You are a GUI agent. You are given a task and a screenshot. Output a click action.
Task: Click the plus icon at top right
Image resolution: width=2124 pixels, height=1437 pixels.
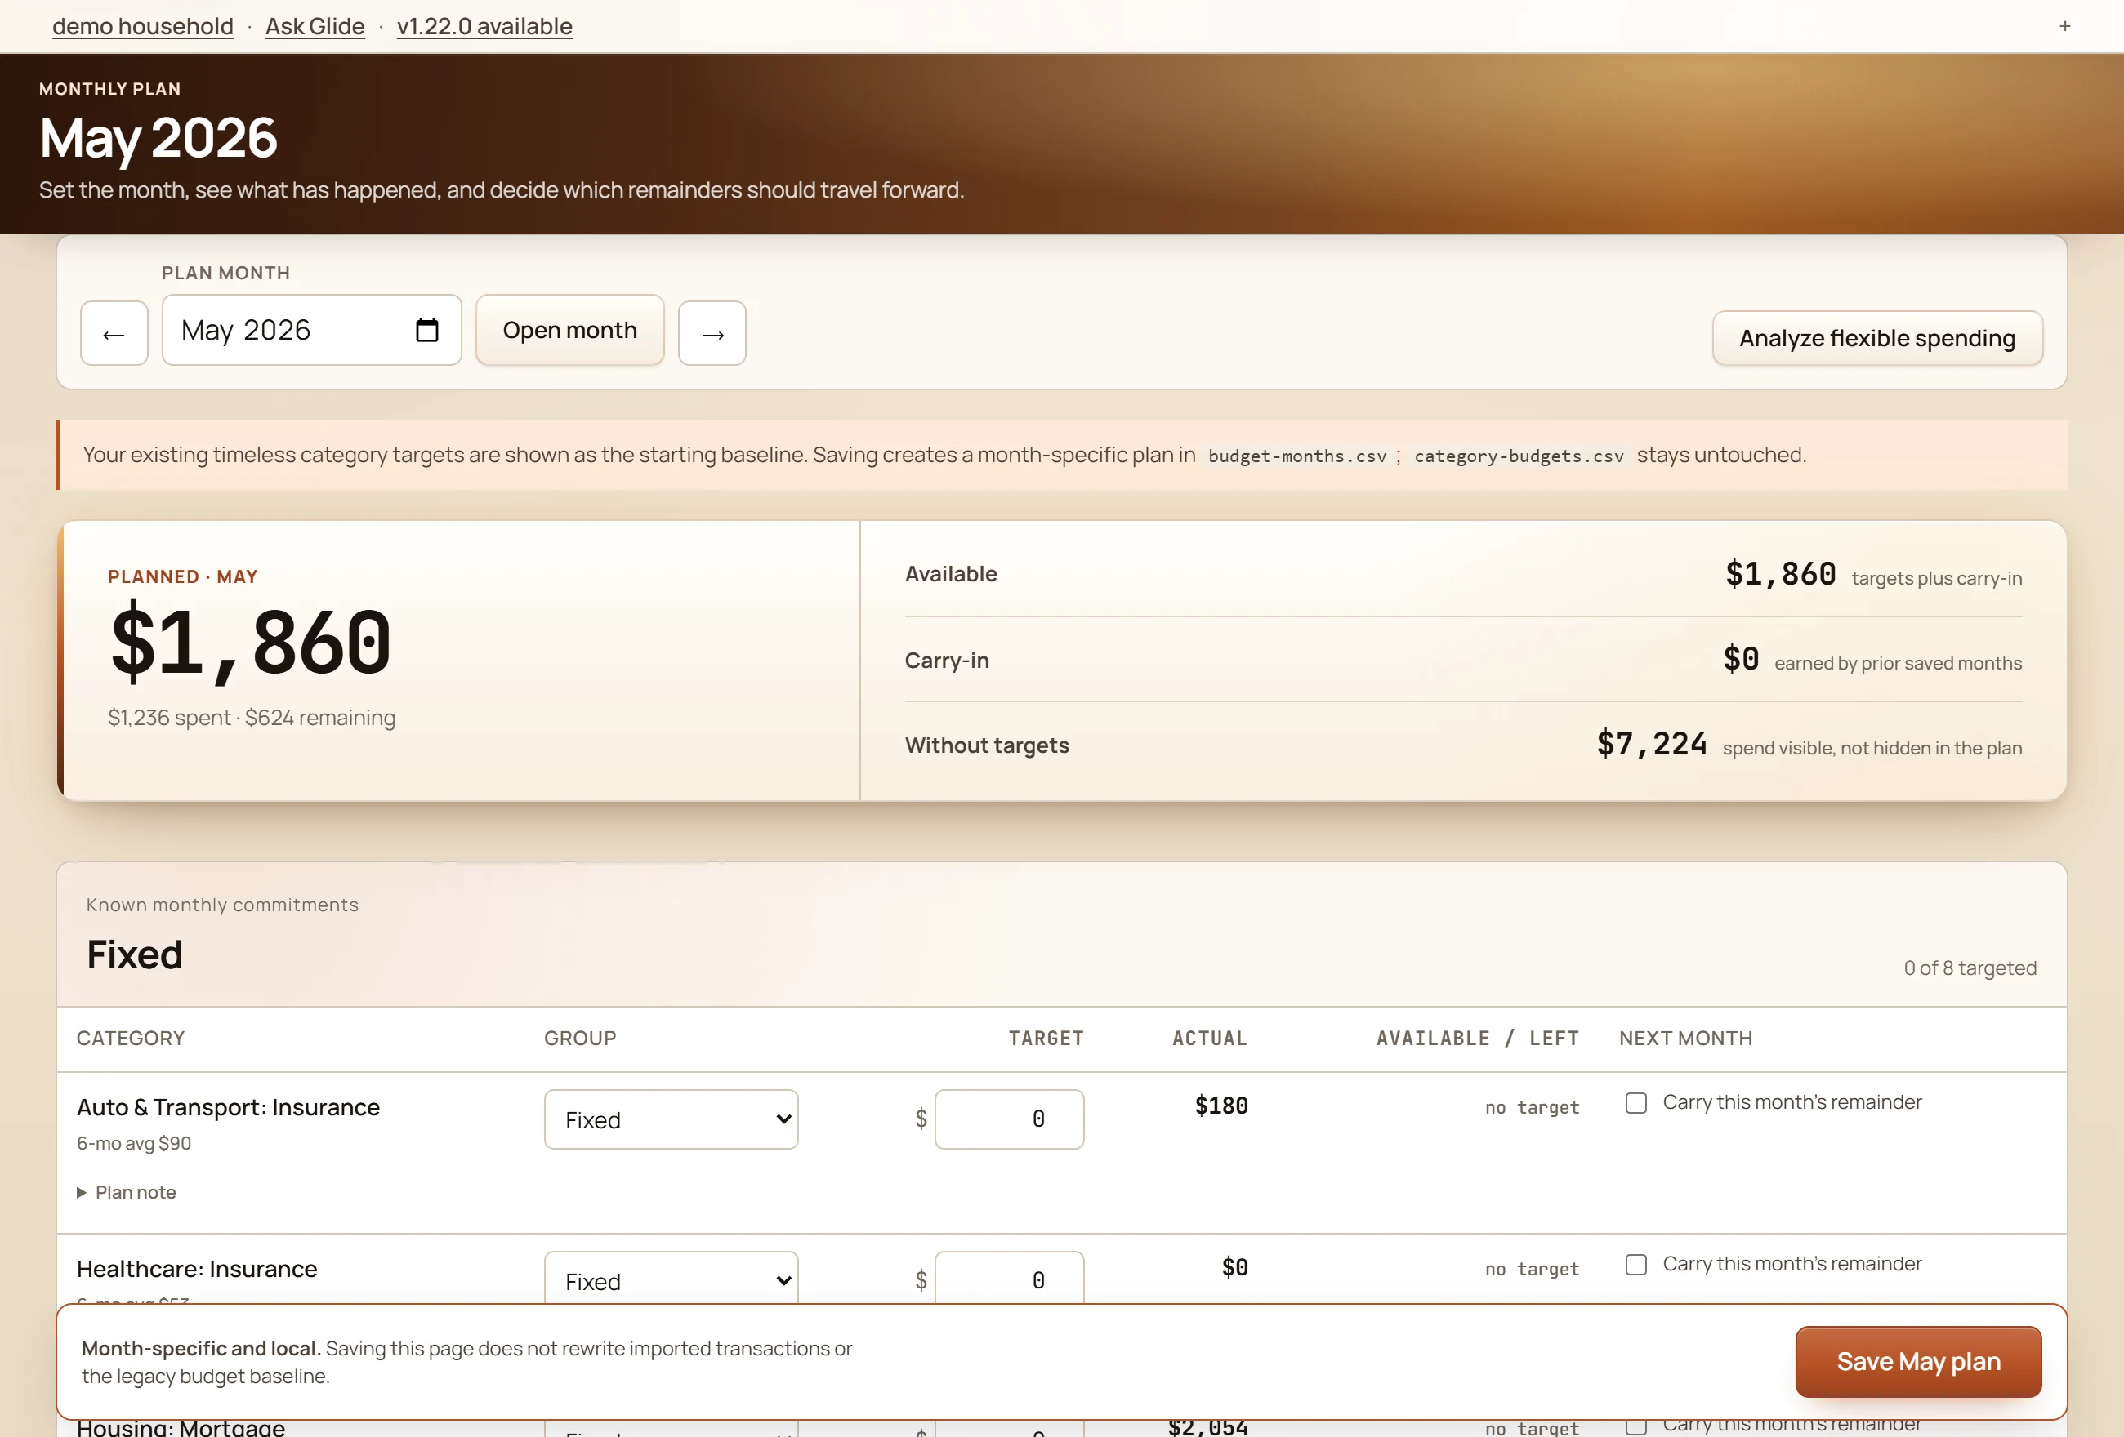2064,25
